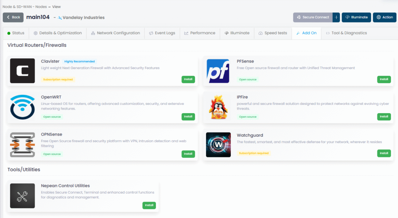Click the Clavister logo icon
Viewport: 398px width, 218px height.
[x=22, y=71]
